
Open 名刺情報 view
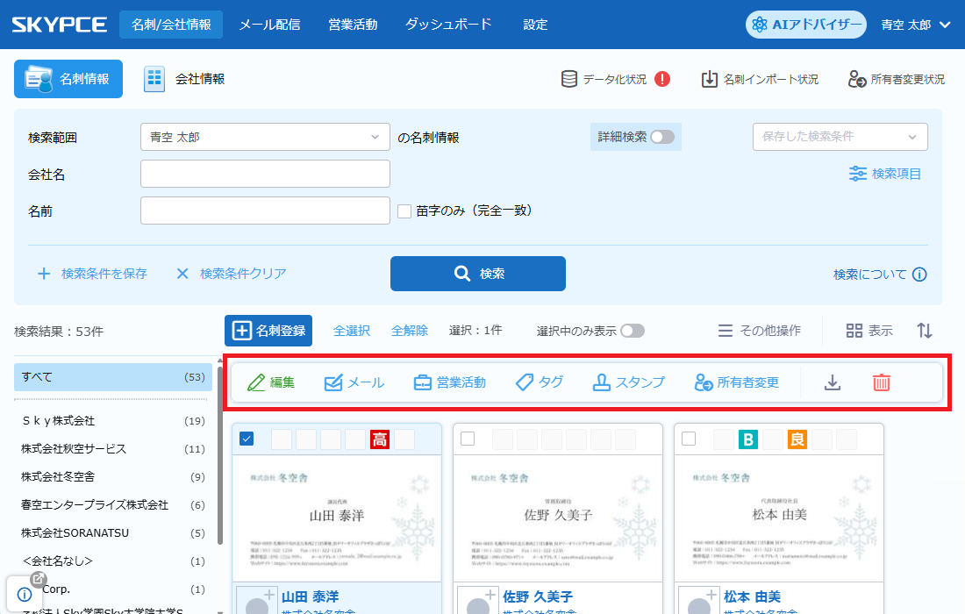coord(68,79)
